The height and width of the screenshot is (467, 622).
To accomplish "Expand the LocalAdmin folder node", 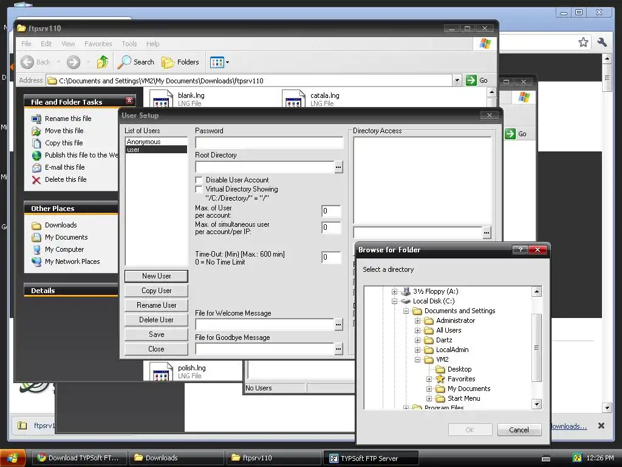I will pyautogui.click(x=417, y=350).
